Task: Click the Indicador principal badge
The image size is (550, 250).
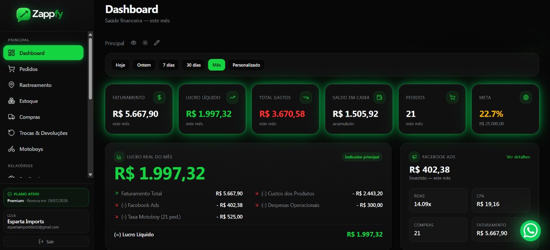Action: pos(362,157)
